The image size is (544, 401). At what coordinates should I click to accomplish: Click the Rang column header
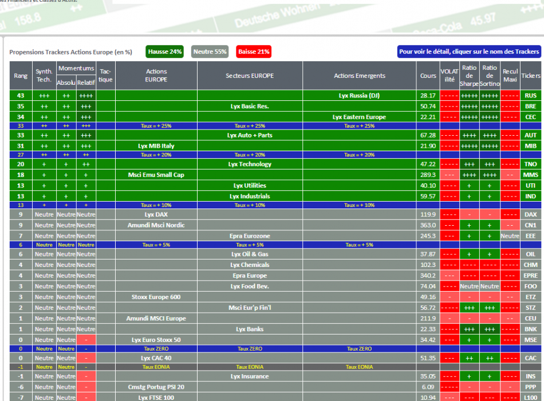coord(21,76)
